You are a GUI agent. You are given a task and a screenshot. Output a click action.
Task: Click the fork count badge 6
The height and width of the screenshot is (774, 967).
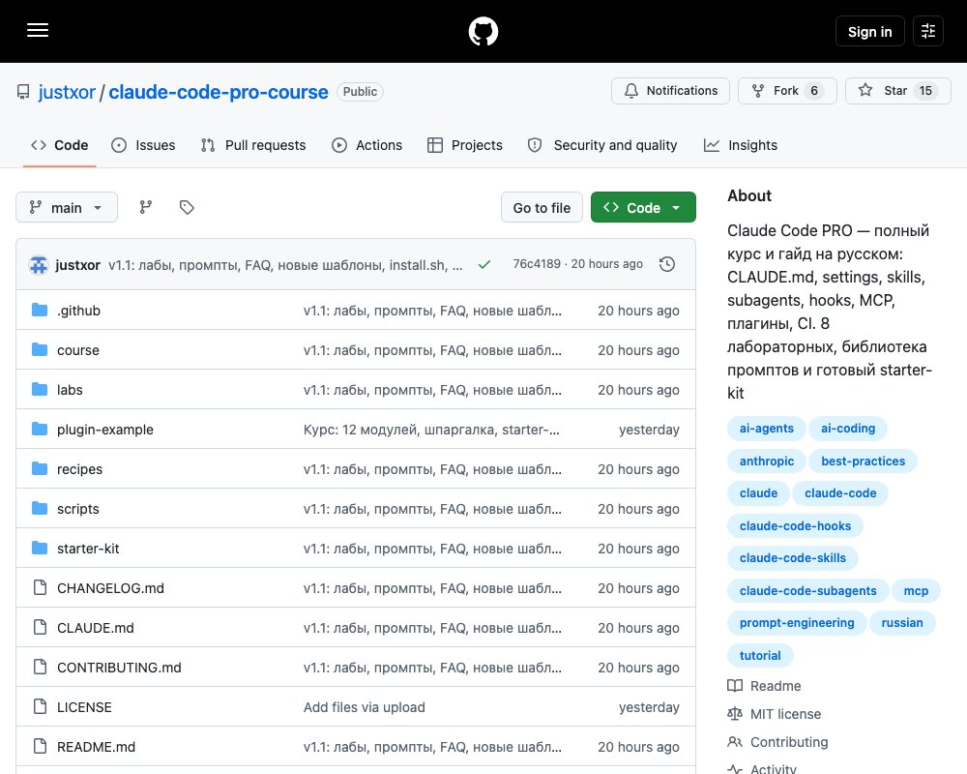tap(814, 91)
